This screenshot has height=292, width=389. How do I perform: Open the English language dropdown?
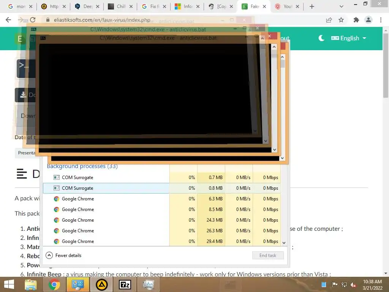coord(349,38)
